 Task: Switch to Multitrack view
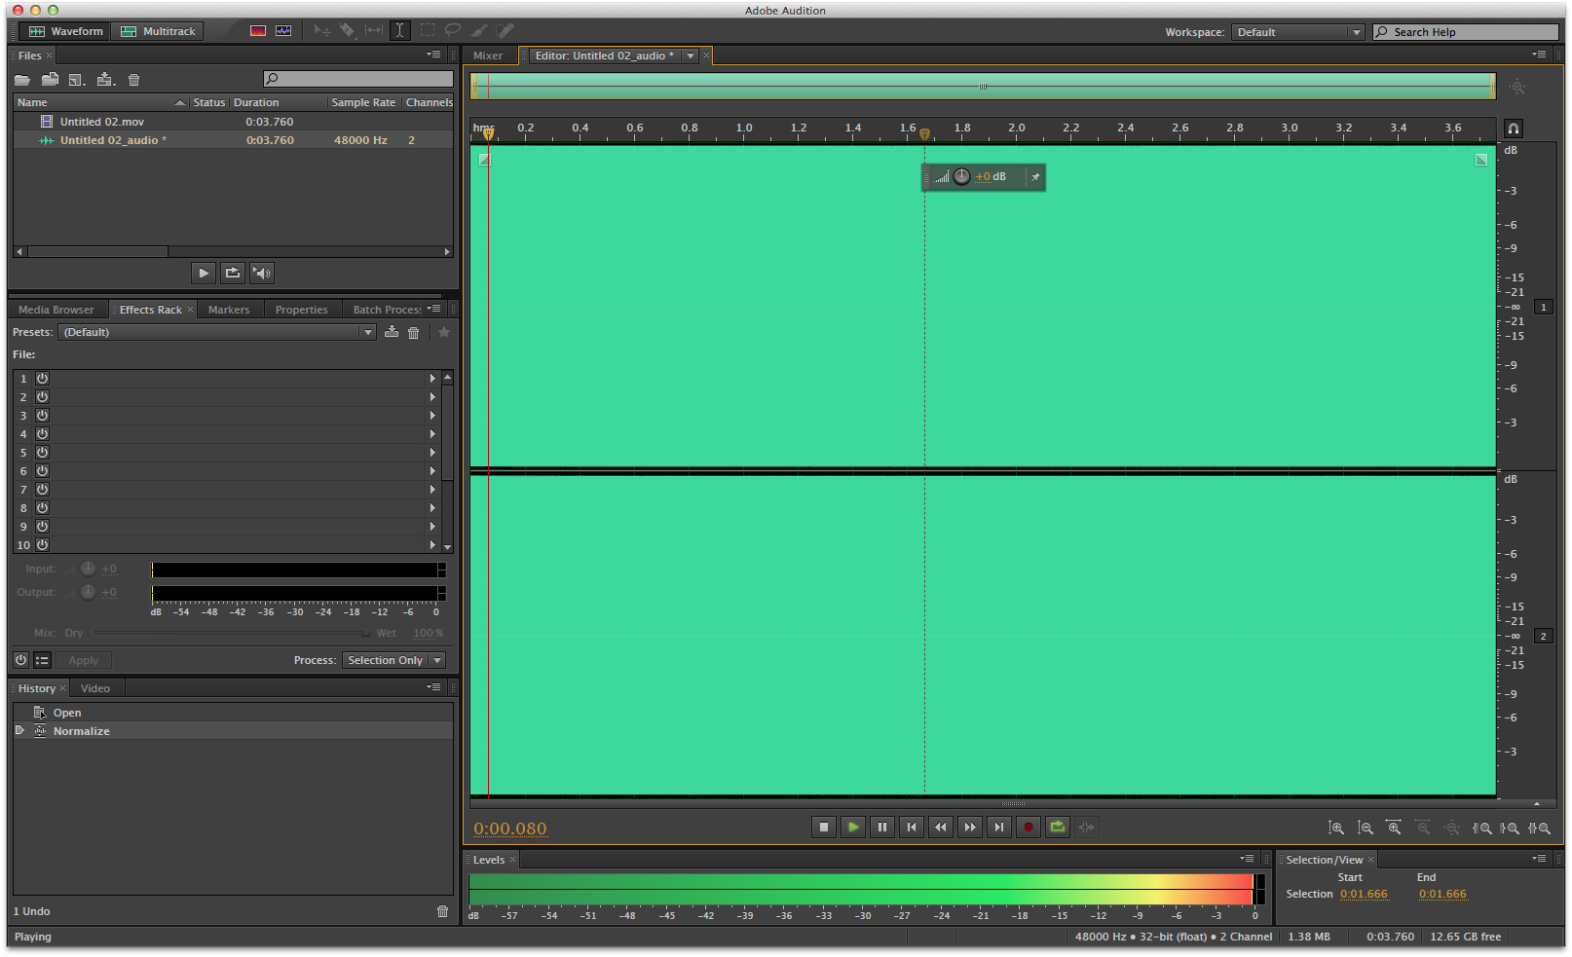[x=158, y=31]
